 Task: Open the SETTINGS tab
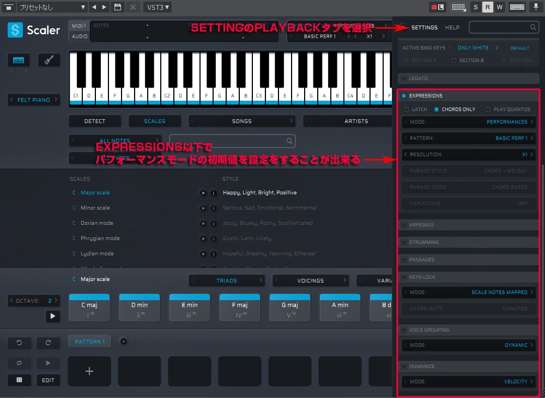point(425,27)
